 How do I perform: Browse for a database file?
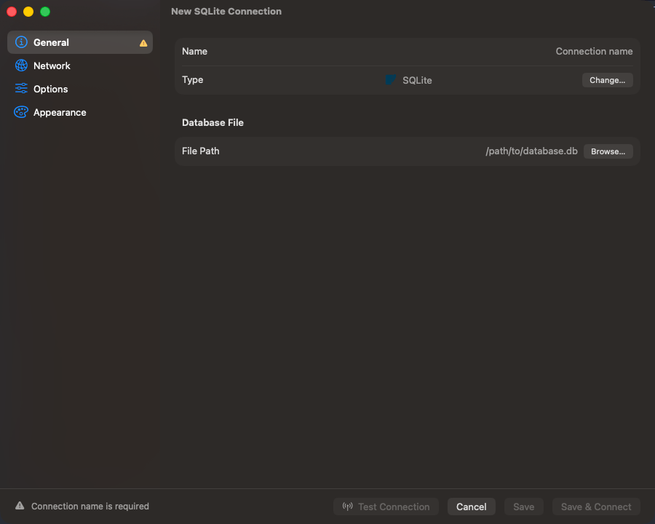[x=608, y=151]
